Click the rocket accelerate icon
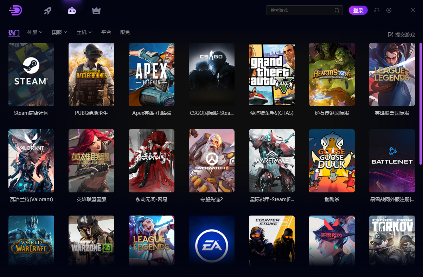Image resolution: width=423 pixels, height=277 pixels. click(x=47, y=11)
